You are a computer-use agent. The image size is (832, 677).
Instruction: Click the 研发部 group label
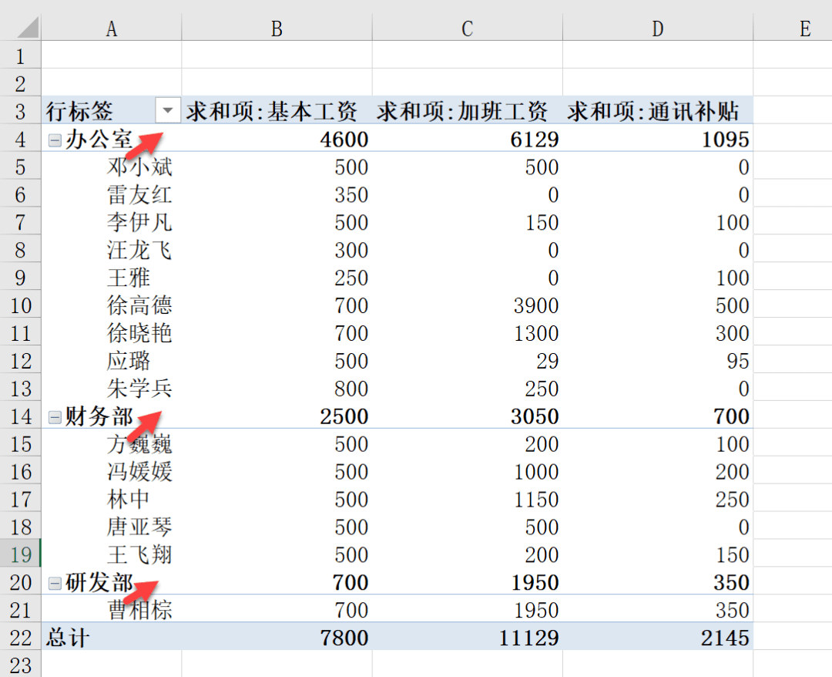click(x=99, y=582)
